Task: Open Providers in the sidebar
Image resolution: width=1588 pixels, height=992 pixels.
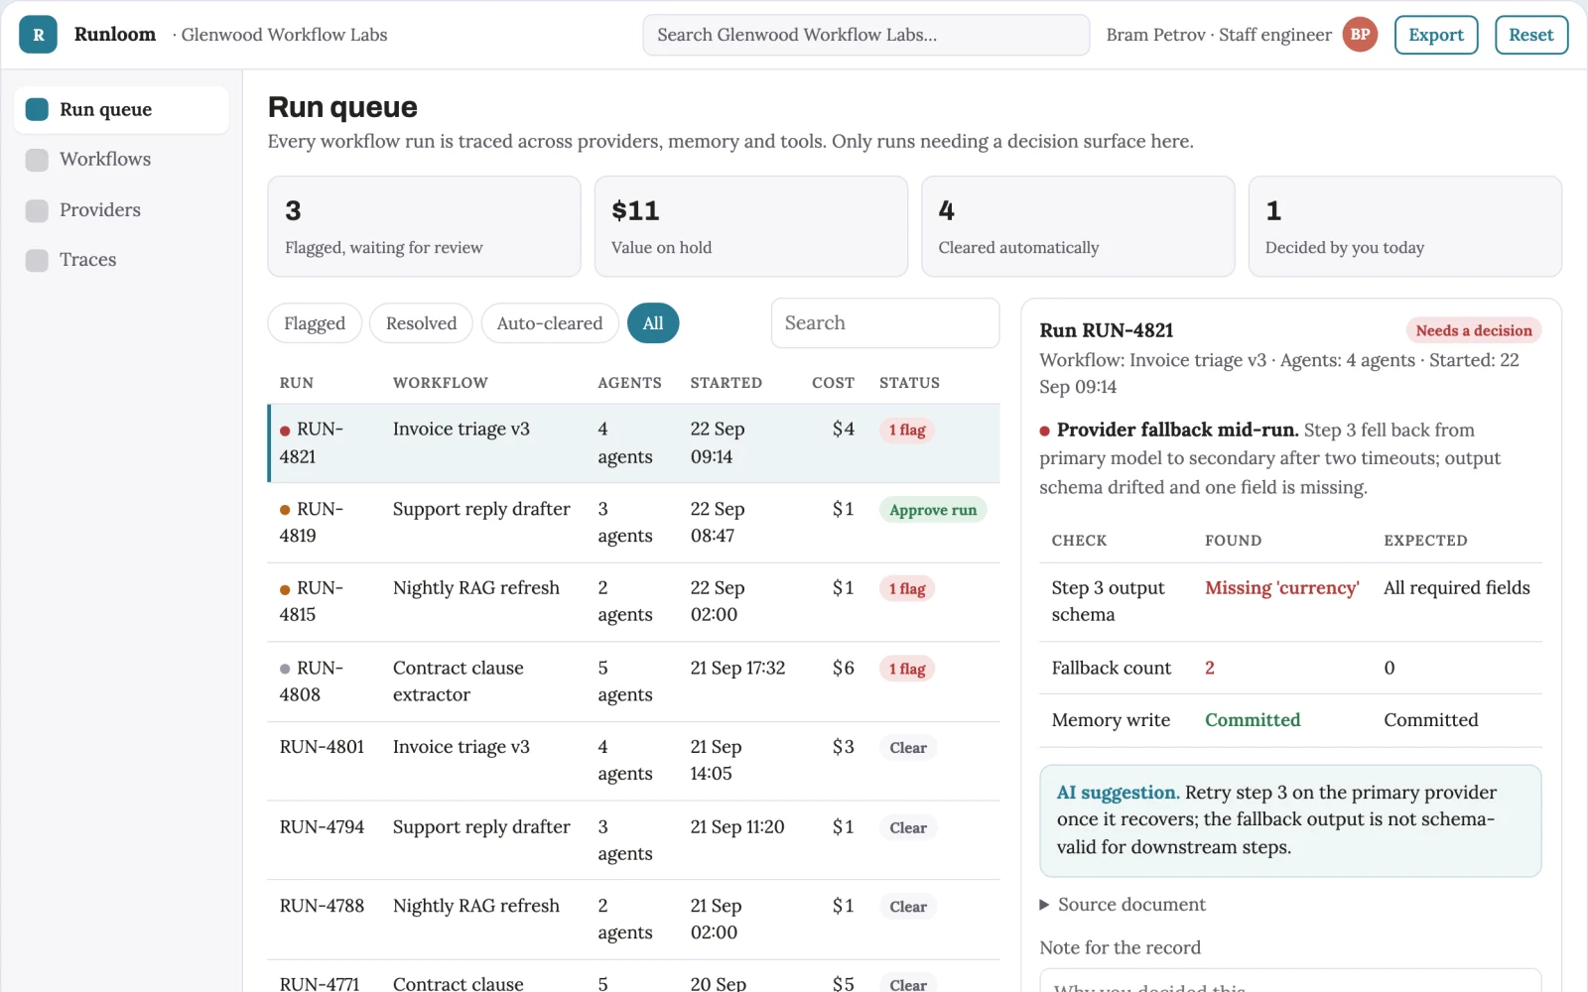Action: click(x=121, y=210)
